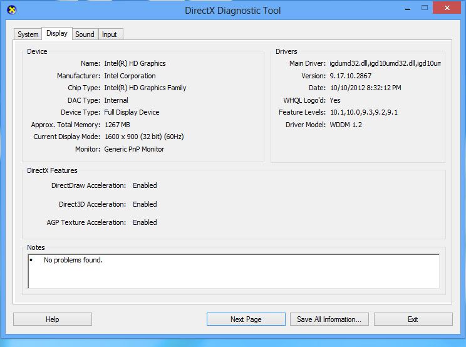Image resolution: width=466 pixels, height=347 pixels.
Task: Click inside the Notes text box
Action: (x=234, y=271)
